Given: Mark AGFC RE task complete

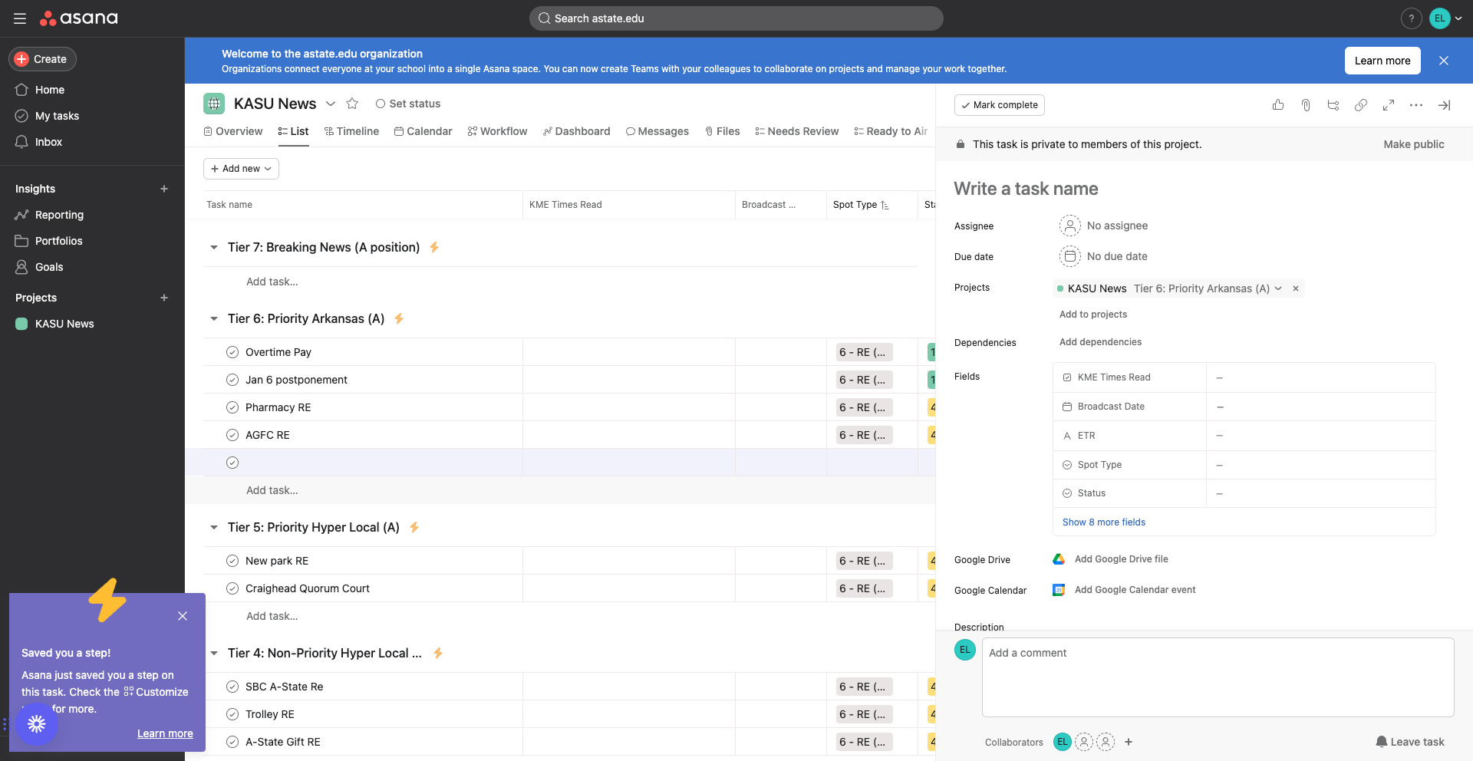Looking at the screenshot, I should pyautogui.click(x=232, y=435).
